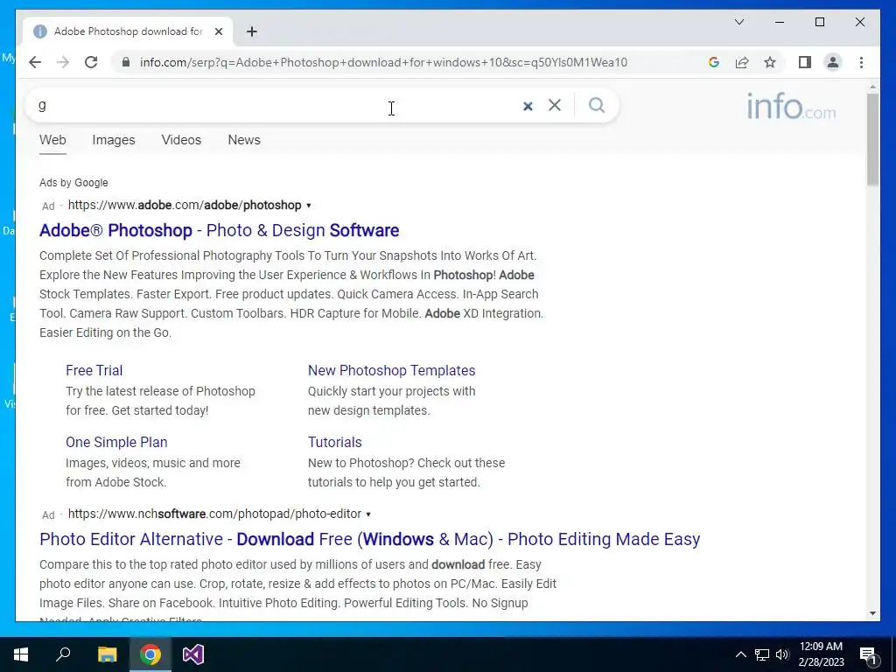Viewport: 896px width, 672px height.
Task: Open the notification center icon
Action: coord(868,655)
